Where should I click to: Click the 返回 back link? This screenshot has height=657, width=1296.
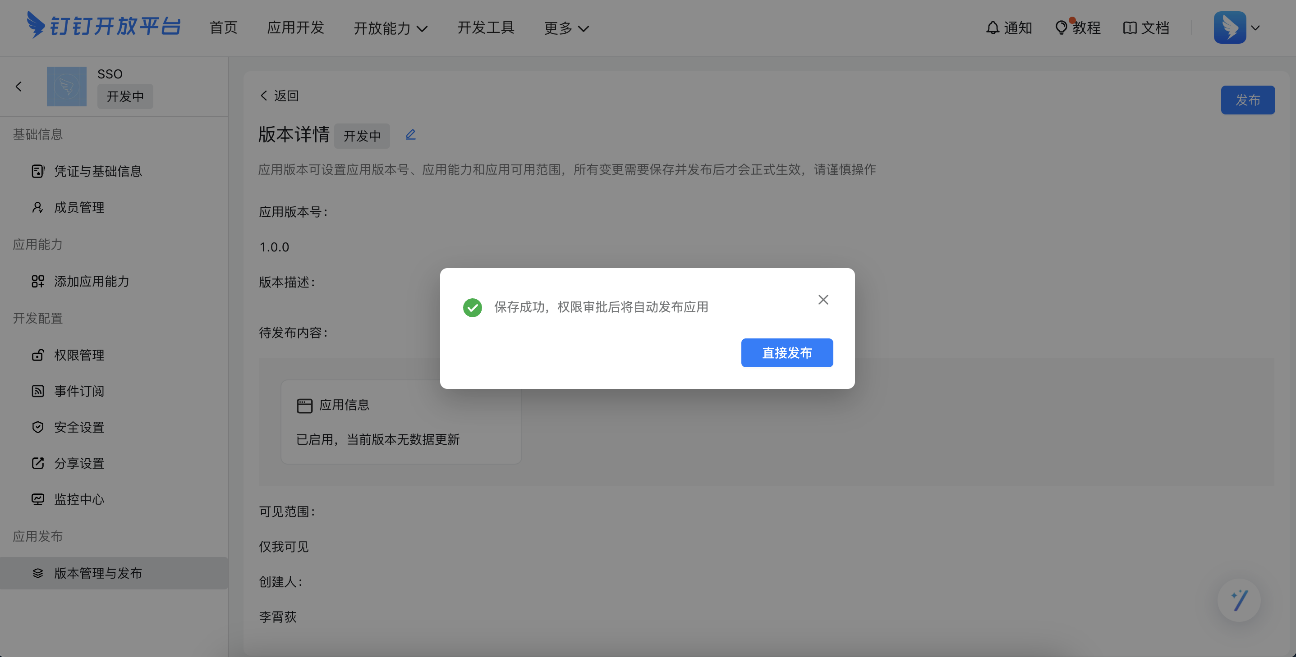tap(279, 96)
